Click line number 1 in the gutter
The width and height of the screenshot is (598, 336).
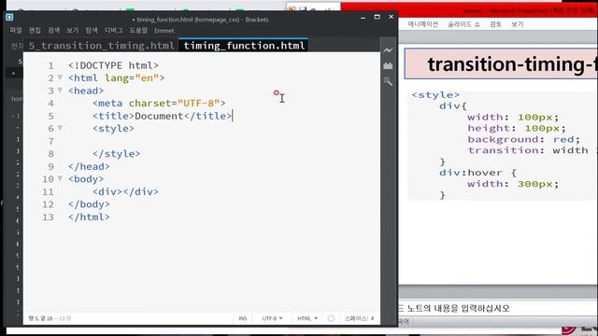pyautogui.click(x=50, y=65)
